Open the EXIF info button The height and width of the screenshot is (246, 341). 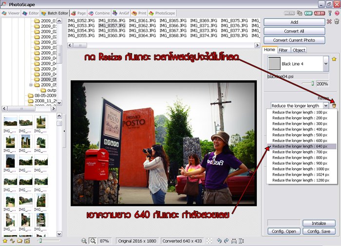click(308, 13)
